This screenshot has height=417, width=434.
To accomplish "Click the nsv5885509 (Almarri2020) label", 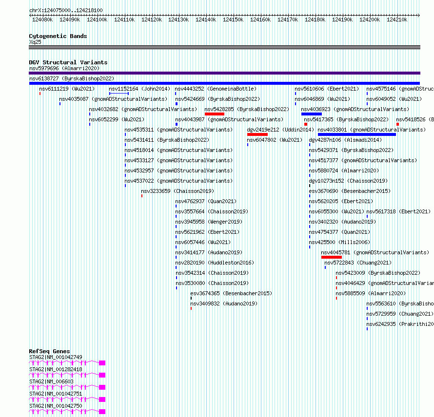I will tap(371, 293).
